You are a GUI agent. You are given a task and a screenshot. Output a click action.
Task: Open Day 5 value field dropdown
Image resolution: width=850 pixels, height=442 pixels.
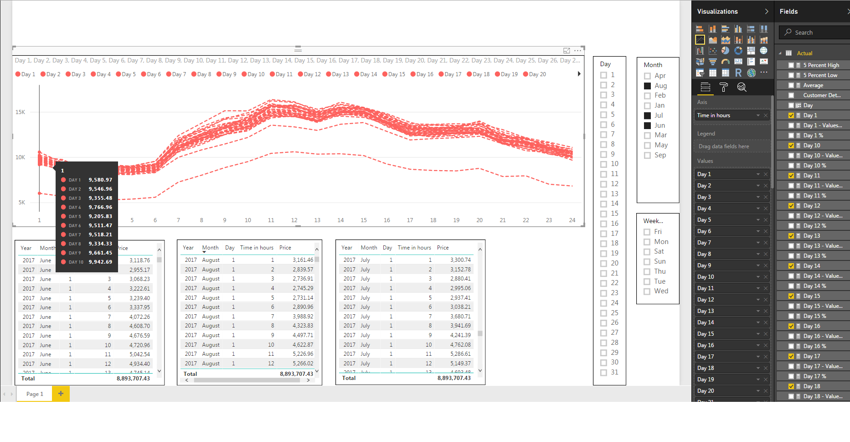coord(758,220)
